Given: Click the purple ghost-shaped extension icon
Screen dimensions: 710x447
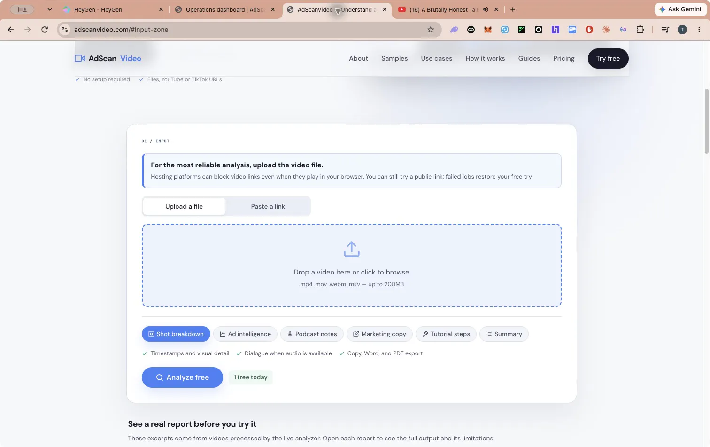Looking at the screenshot, I should 454,30.
